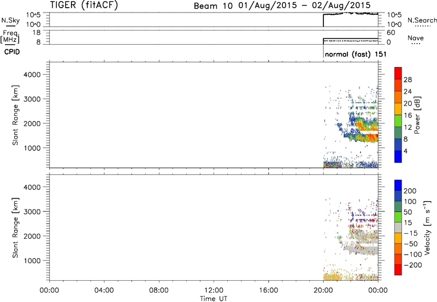Viewport: 437px width, 302px height.
Task: Click the -15 tick on Velocity colorbar
Action: pyautogui.click(x=411, y=233)
